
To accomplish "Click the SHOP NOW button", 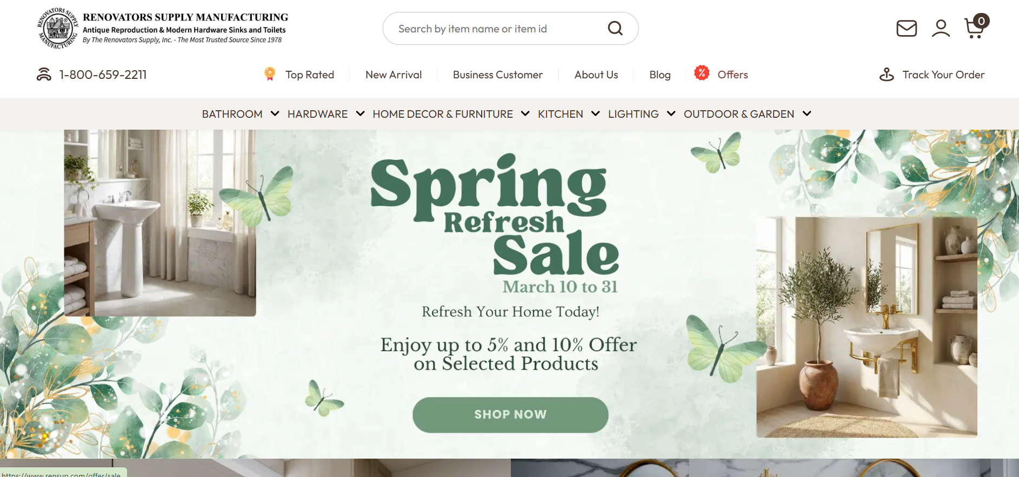I will [x=510, y=414].
